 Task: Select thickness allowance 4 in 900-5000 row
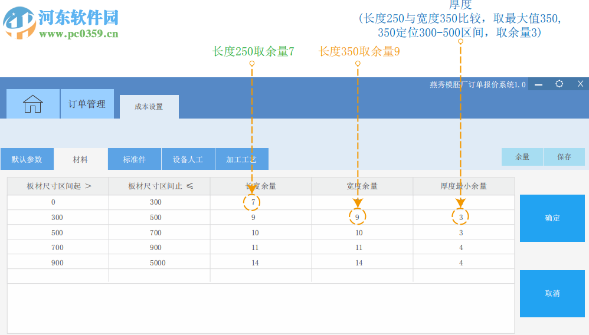click(x=463, y=262)
